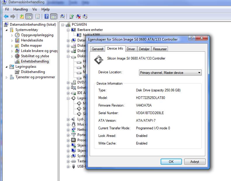231x181 pixels.
Task: Open the Device Location dropdown
Action: (170, 73)
